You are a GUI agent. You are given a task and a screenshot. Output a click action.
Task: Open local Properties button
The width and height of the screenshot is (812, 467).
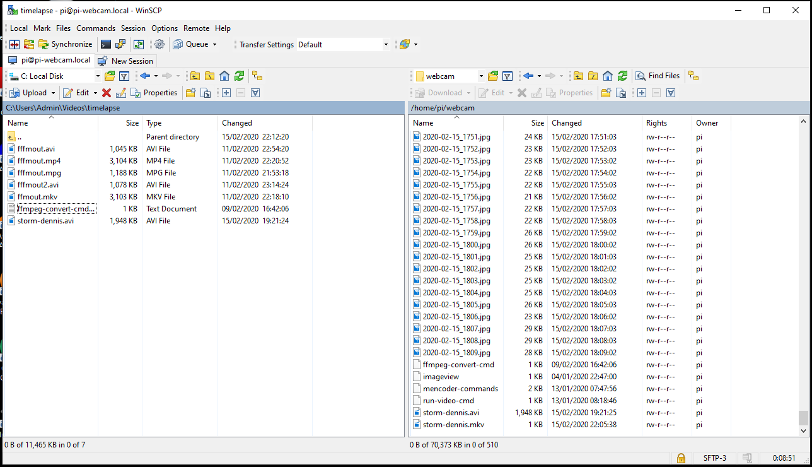(154, 93)
